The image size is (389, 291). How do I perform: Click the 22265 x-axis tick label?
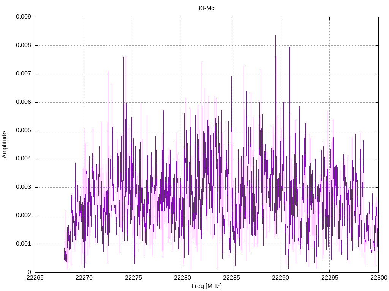pyautogui.click(x=35, y=278)
